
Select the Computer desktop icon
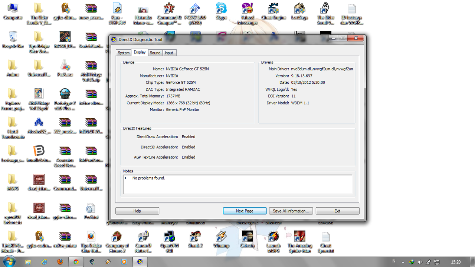tap(13, 11)
